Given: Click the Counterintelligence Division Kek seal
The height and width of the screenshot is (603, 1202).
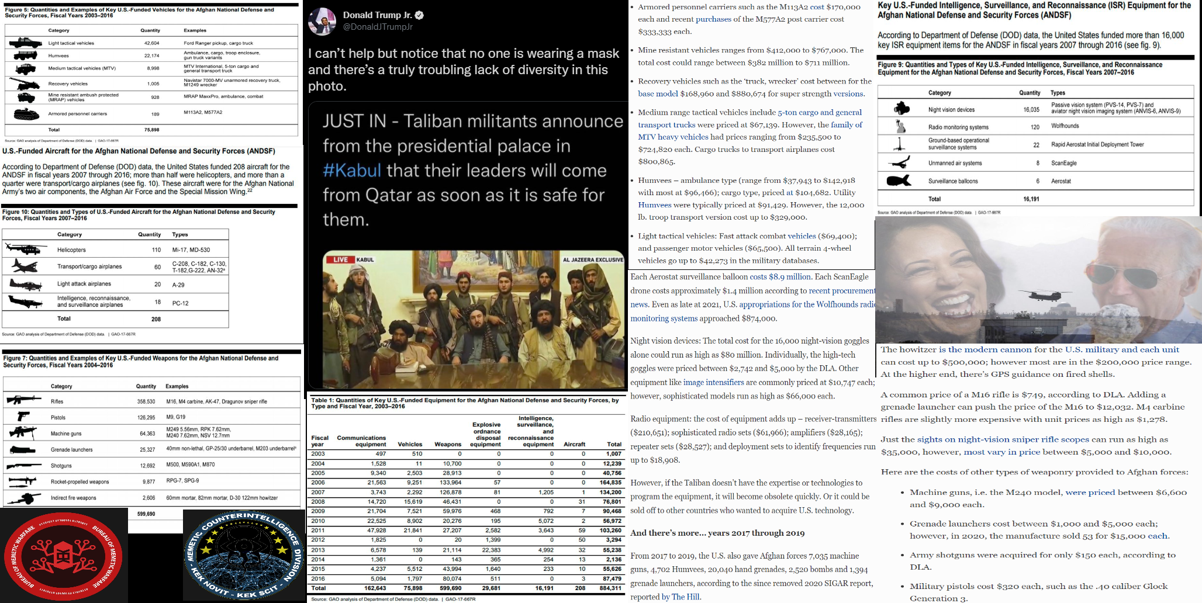Looking at the screenshot, I should pos(244,555).
